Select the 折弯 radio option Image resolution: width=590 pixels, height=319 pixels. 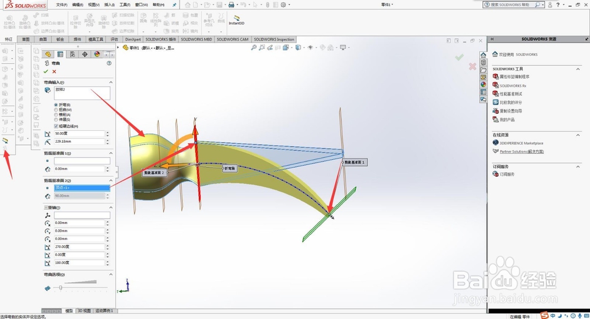tap(56, 105)
